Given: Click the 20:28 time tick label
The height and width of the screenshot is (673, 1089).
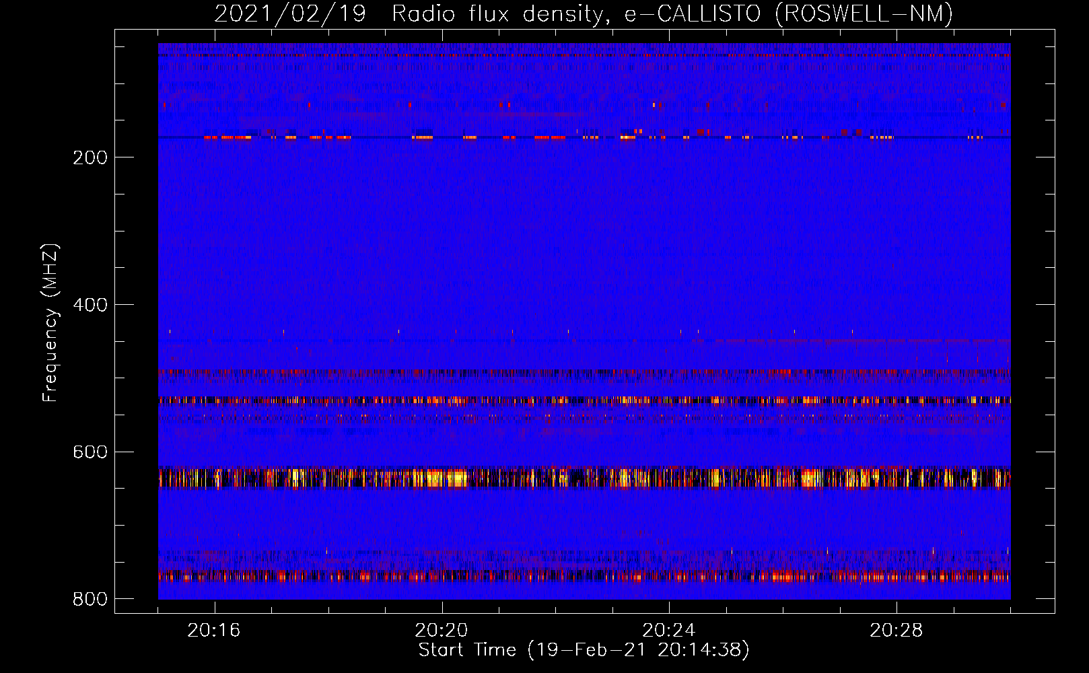Looking at the screenshot, I should click(x=897, y=631).
